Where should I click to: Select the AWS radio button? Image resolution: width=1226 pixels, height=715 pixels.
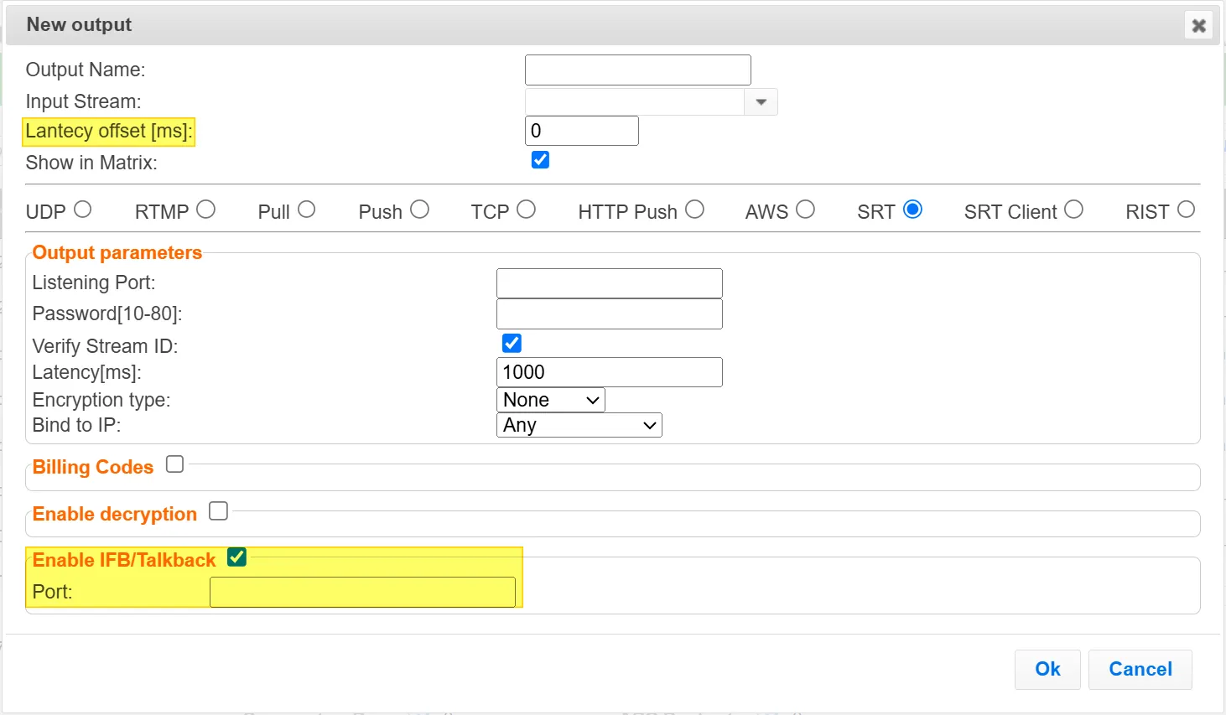[x=805, y=210]
